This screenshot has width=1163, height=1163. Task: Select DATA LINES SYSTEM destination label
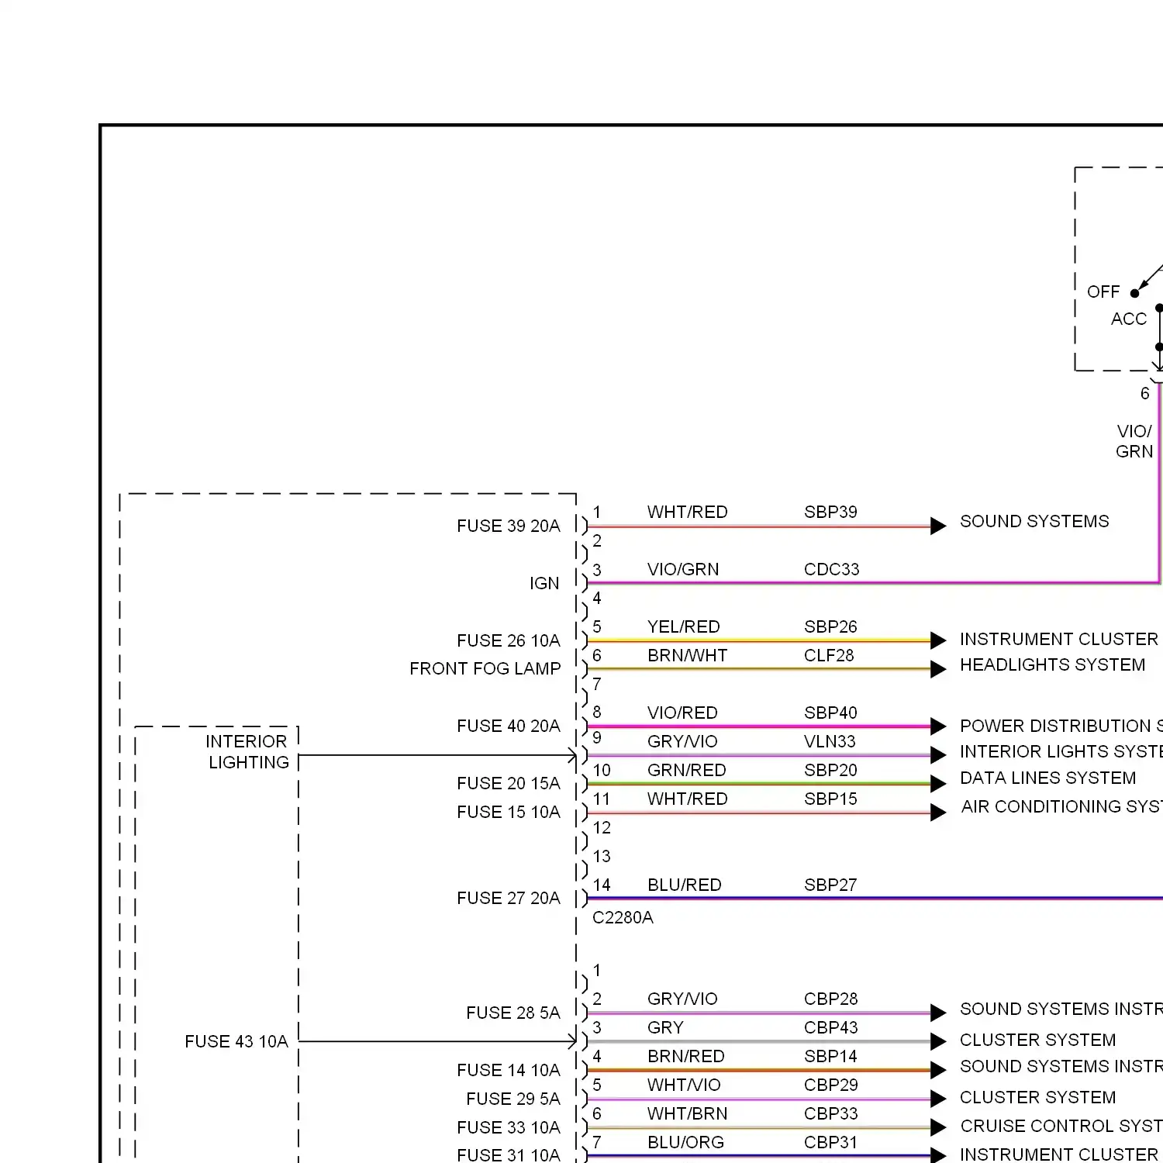[x=1047, y=778]
